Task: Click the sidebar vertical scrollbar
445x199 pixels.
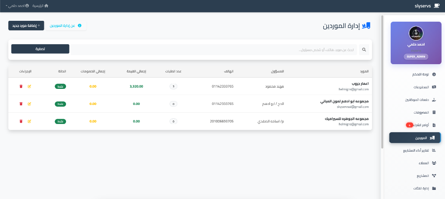Action: click(382, 82)
